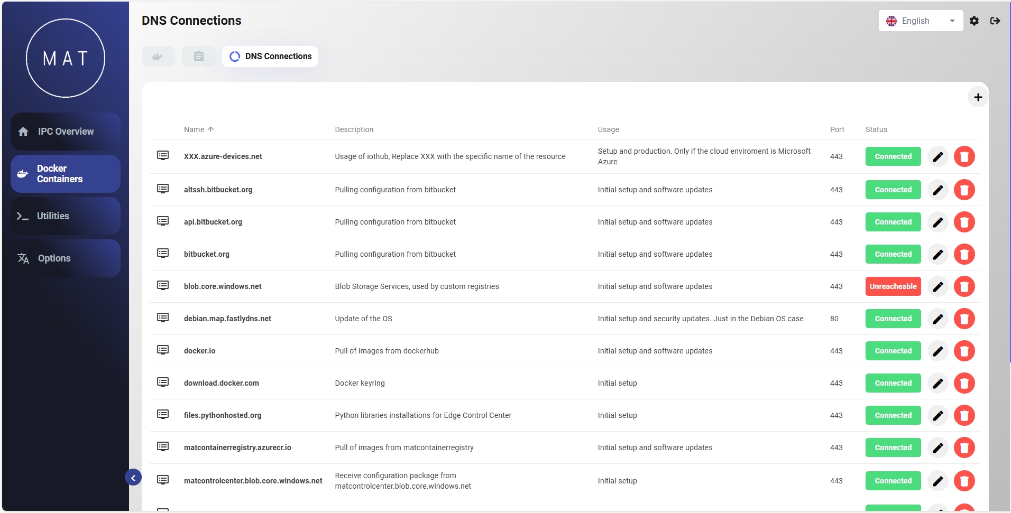Image resolution: width=1011 pixels, height=513 pixels.
Task: Select the DNS Connections tab
Action: [270, 57]
